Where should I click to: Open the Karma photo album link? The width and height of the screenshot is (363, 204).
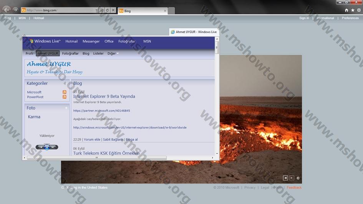[34, 117]
